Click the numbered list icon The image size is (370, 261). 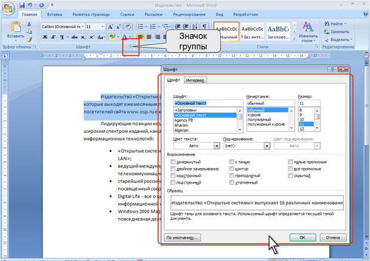tap(153, 27)
